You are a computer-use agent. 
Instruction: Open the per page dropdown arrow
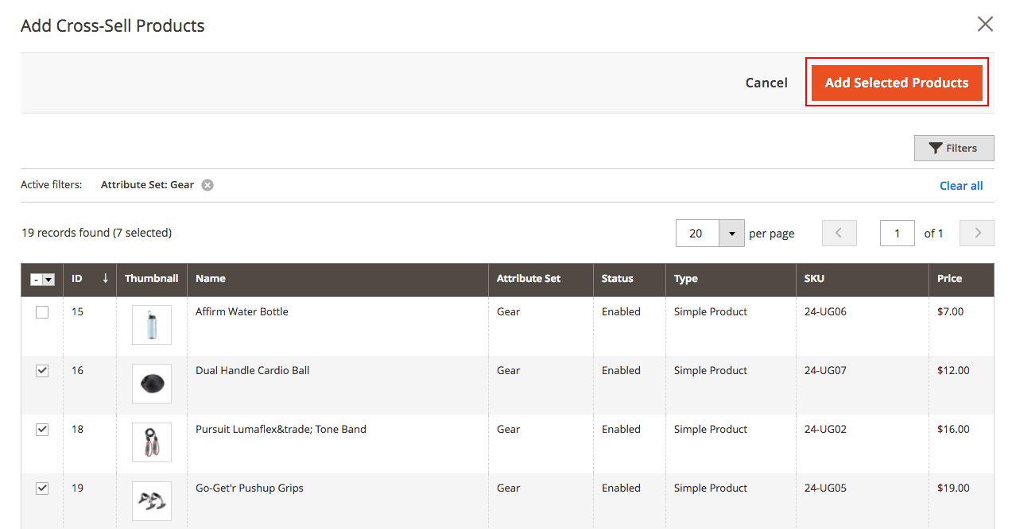[731, 233]
